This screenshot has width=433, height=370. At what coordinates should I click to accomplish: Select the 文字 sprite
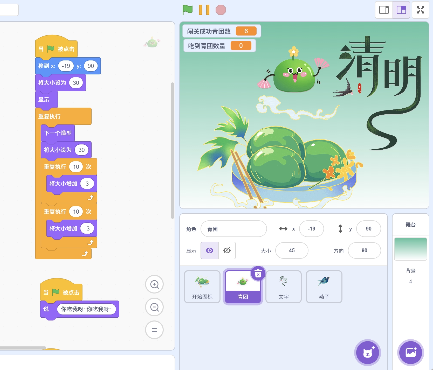pos(284,287)
